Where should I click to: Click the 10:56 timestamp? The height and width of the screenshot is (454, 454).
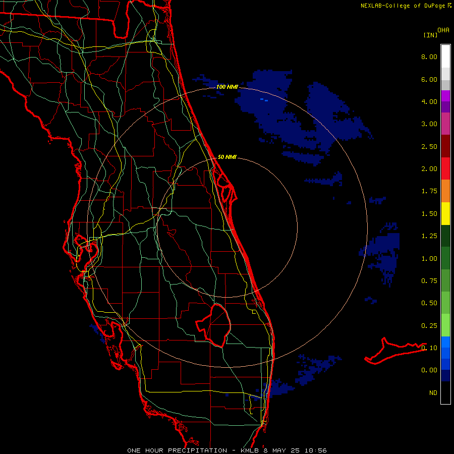(x=316, y=450)
